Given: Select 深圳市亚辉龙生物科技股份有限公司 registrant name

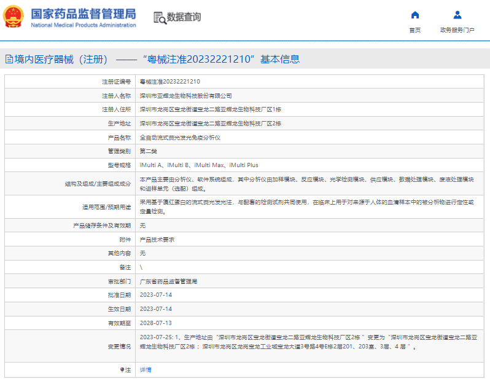Looking at the screenshot, I should point(185,96).
